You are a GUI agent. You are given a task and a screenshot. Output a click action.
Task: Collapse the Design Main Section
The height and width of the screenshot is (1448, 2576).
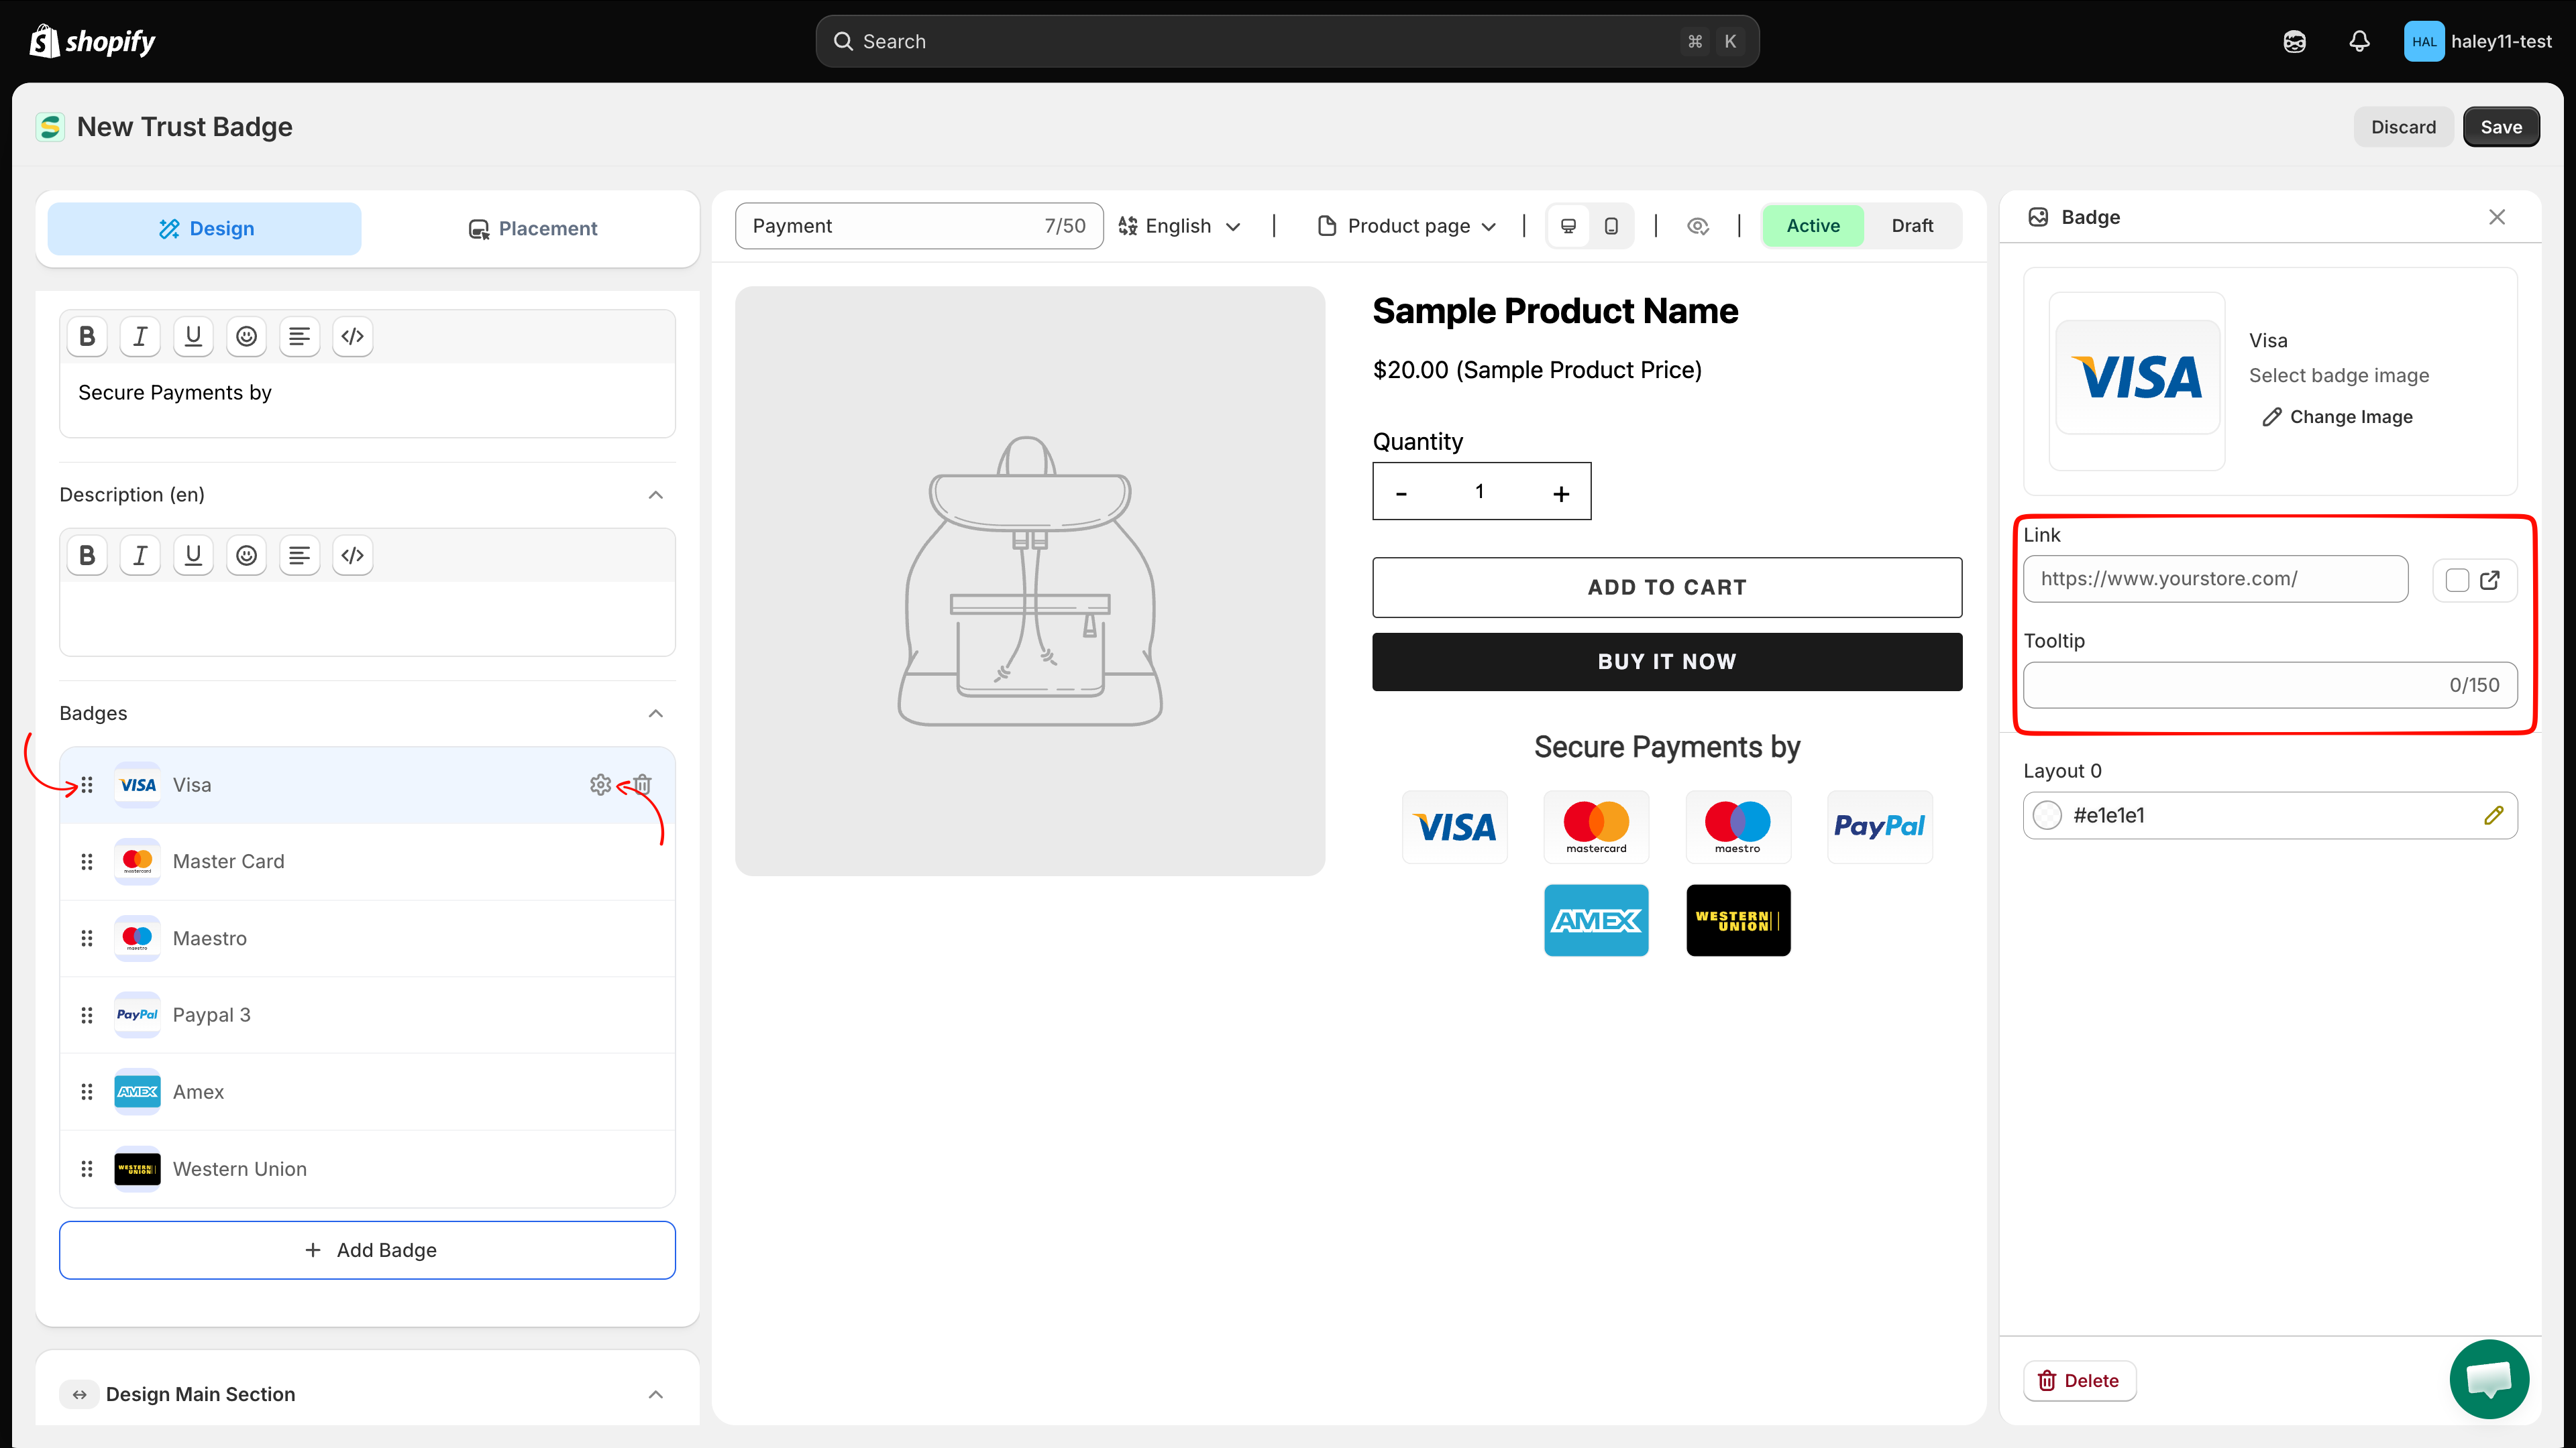tap(655, 1394)
